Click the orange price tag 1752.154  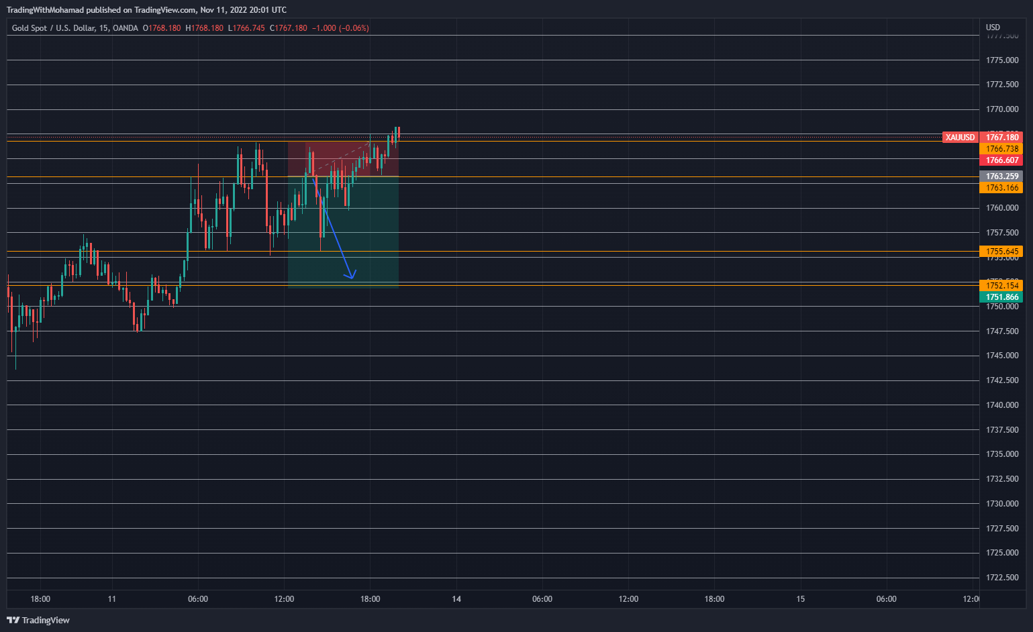pos(1002,286)
